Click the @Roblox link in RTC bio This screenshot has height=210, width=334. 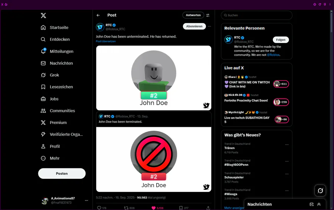coord(273,55)
